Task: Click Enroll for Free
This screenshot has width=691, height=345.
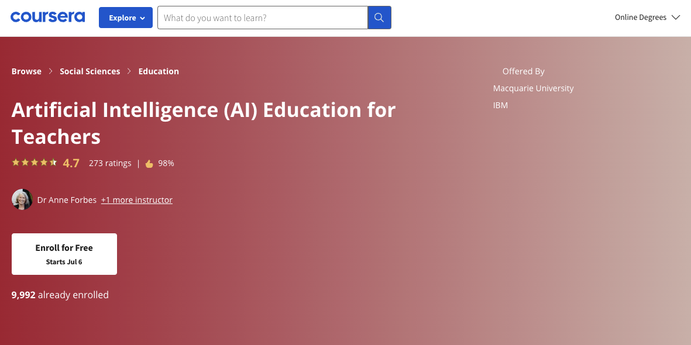Action: [x=64, y=254]
